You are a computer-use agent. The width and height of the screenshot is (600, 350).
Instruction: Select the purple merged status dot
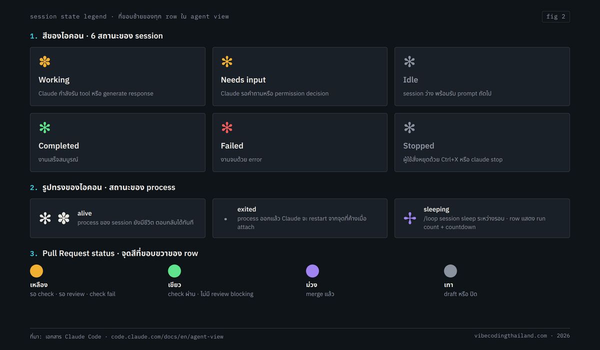312,271
